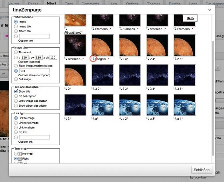Image resolution: width=224 pixels, height=182 pixels.
Task: Click the magnifier beside '2 4'
Action: click(x=148, y=59)
